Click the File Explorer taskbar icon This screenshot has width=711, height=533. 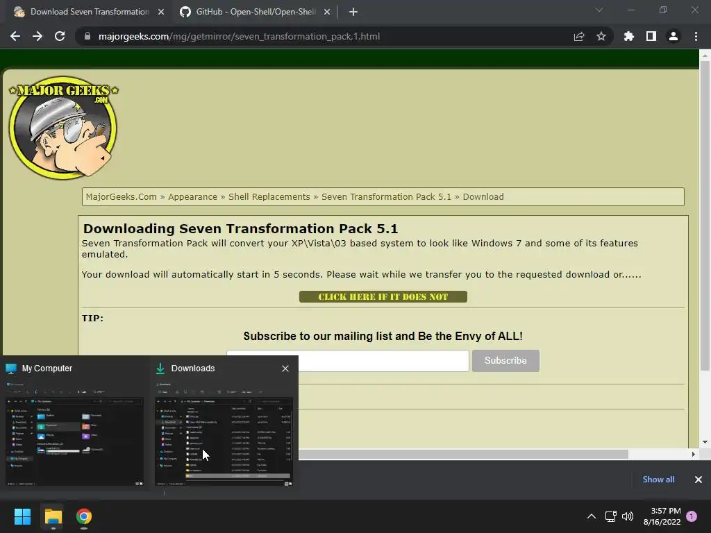[53, 516]
